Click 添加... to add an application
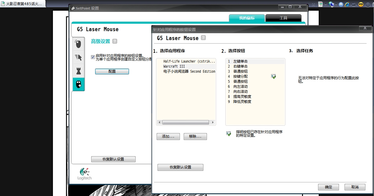The width and height of the screenshot is (374, 196). 168,136
